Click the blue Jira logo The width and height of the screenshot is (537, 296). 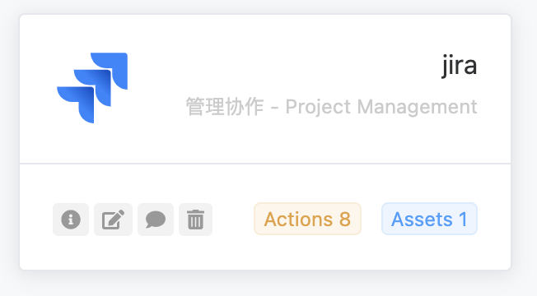pos(92,88)
